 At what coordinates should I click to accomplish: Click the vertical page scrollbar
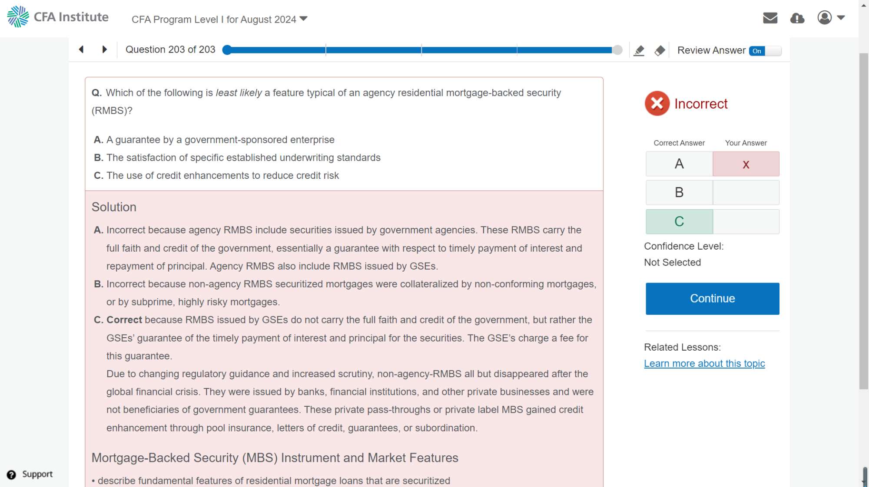click(x=863, y=217)
